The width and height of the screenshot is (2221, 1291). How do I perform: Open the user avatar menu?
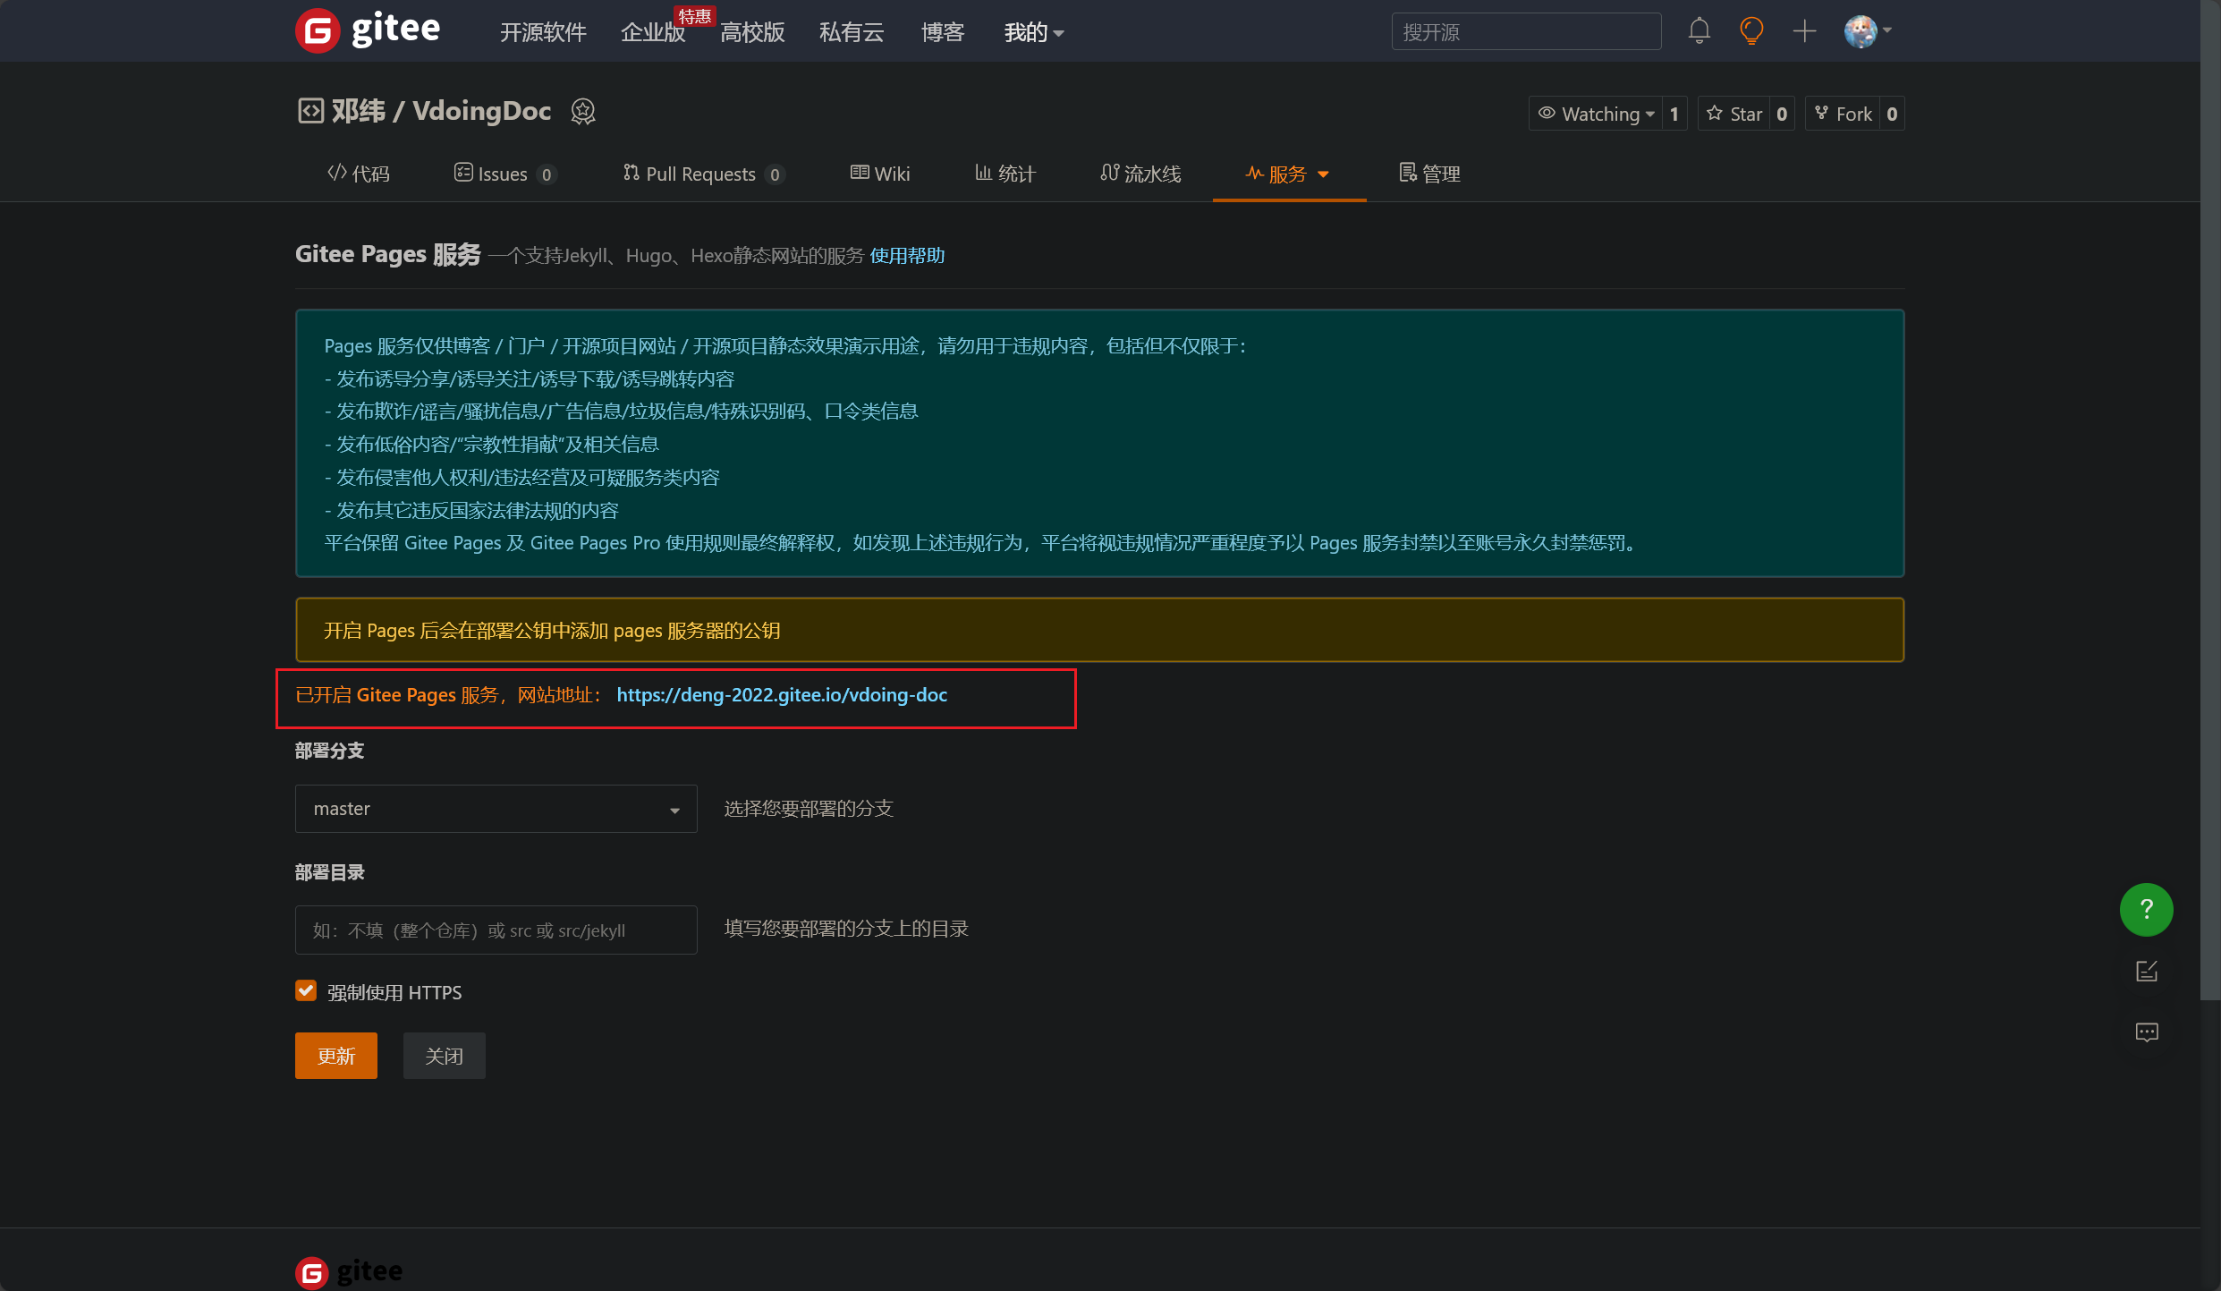tap(1867, 31)
